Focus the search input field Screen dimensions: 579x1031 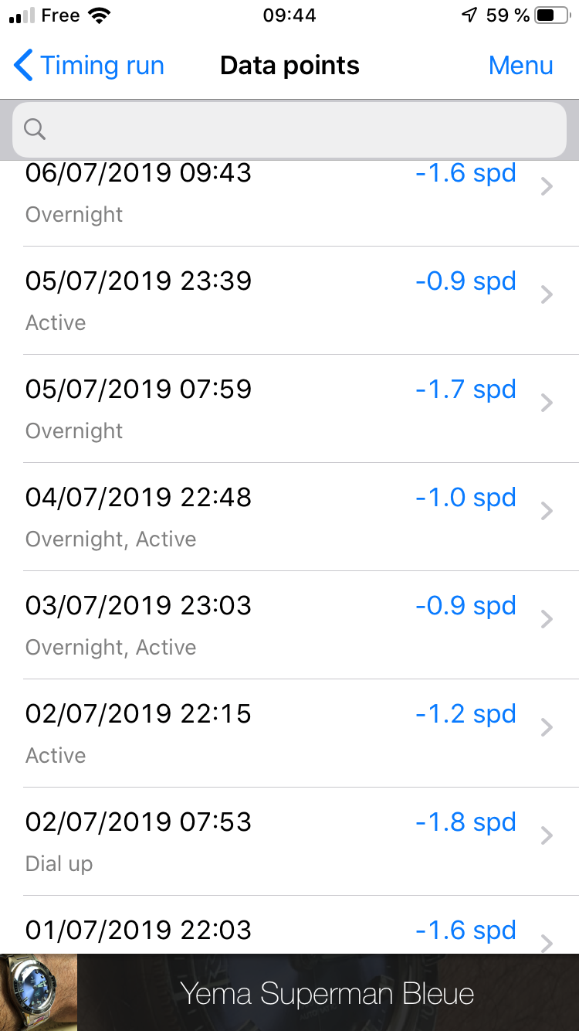[x=289, y=130]
